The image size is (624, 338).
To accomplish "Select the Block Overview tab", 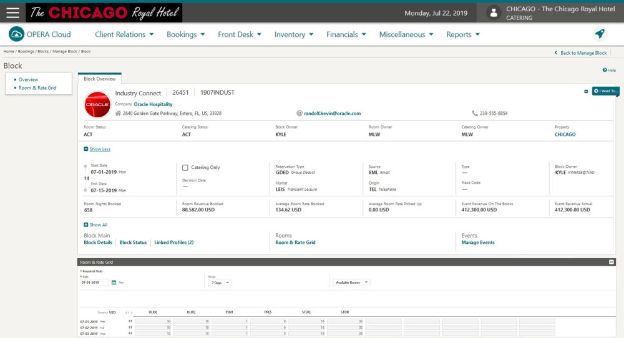I will coord(99,79).
